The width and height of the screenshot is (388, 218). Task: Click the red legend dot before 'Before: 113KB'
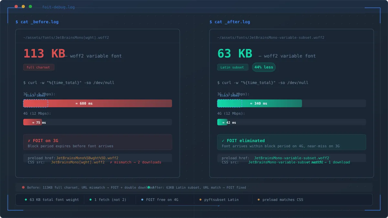coord(23,187)
